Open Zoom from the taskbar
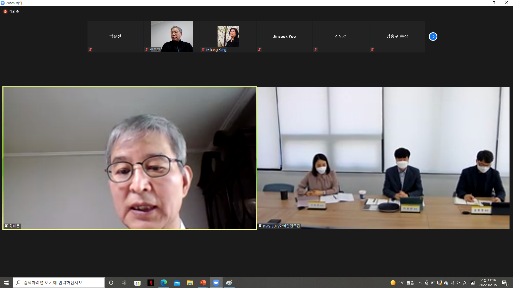Viewport: 513px width, 288px height. [216, 283]
